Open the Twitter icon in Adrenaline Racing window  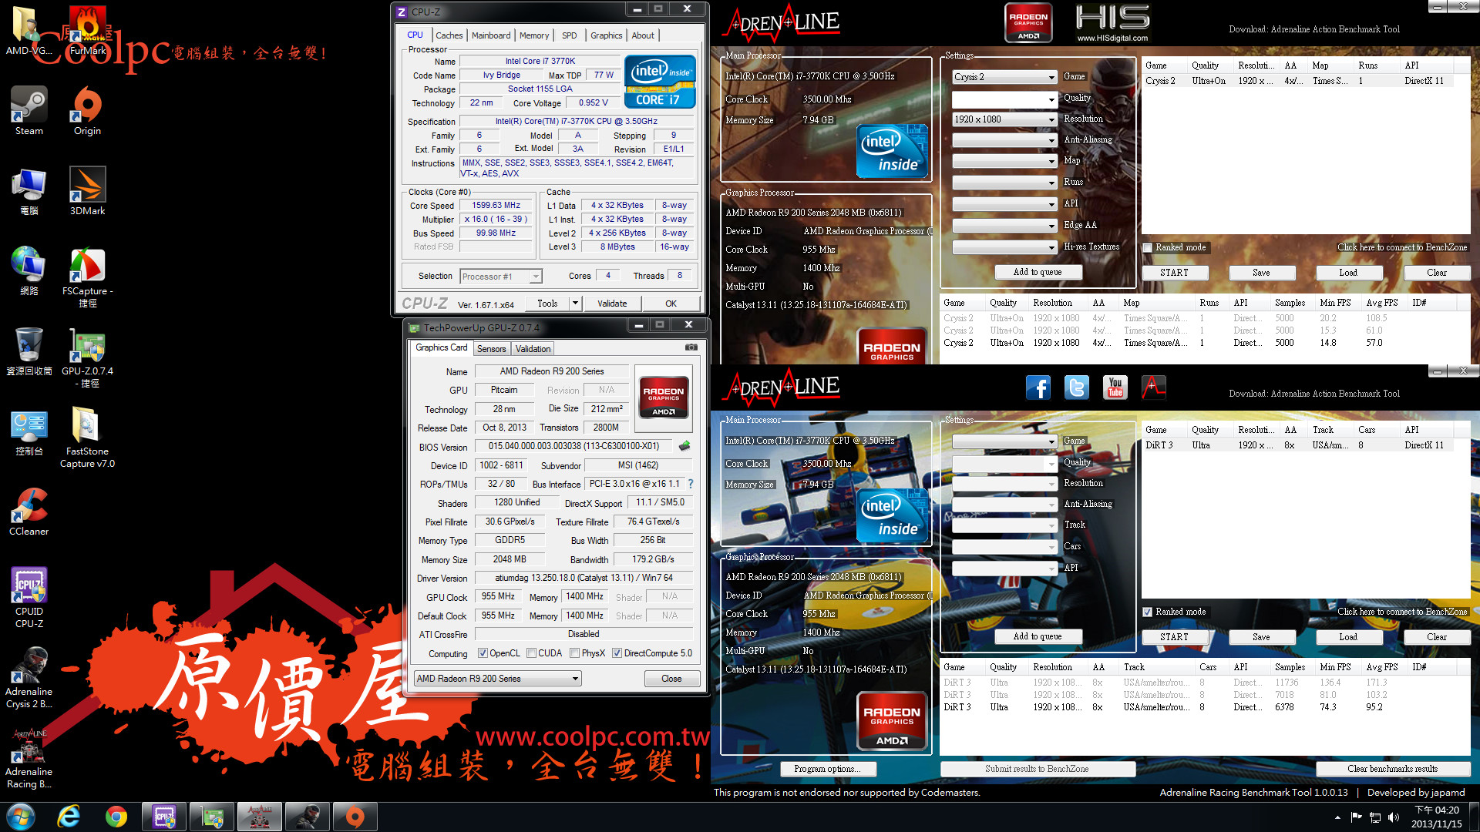1076,387
